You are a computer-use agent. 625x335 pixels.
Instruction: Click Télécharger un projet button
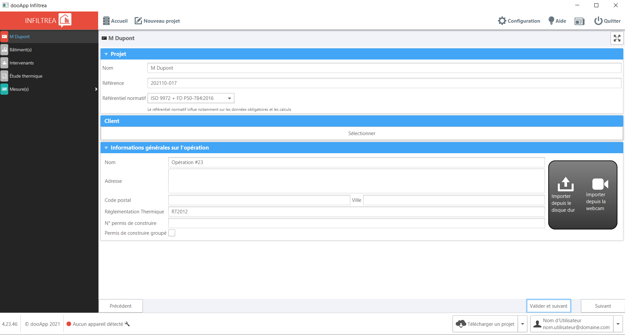pos(485,324)
